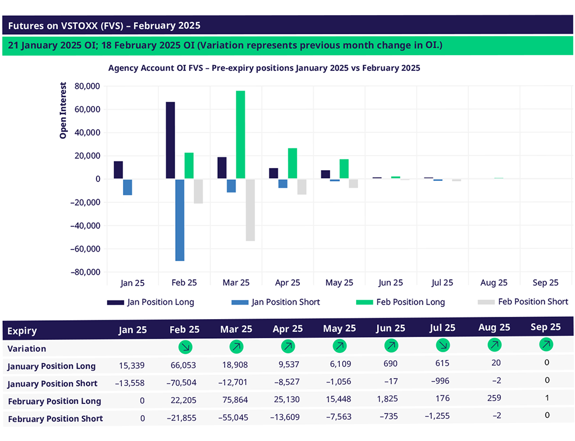Click the grey Mar 25 short bar
This screenshot has height=441, width=575.
(250, 210)
